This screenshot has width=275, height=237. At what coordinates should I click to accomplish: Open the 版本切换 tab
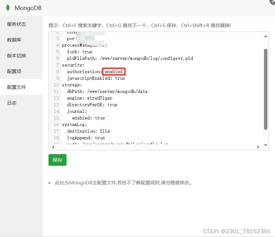pyautogui.click(x=16, y=56)
